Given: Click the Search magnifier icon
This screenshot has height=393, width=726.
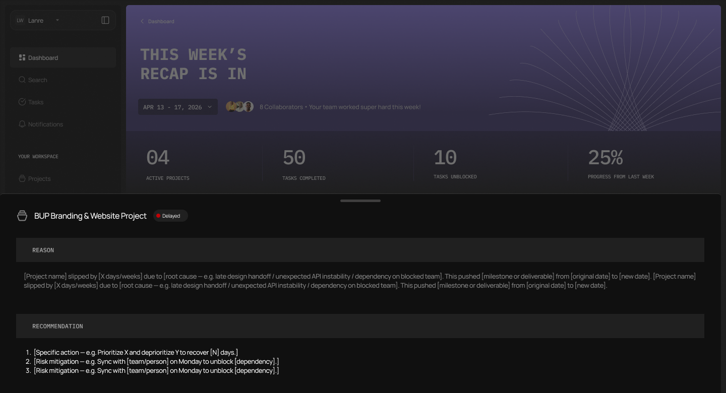Looking at the screenshot, I should coord(22,80).
